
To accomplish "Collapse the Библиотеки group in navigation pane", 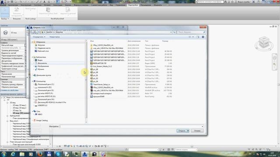I will [32, 57].
